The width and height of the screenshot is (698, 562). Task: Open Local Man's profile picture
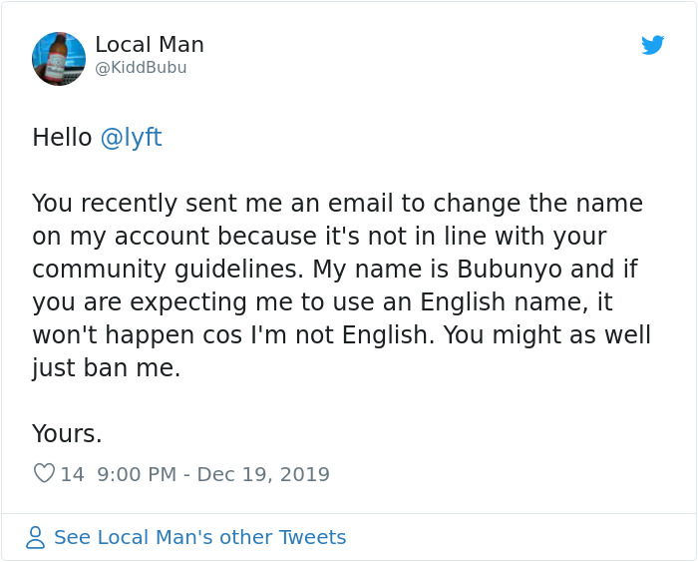(59, 59)
